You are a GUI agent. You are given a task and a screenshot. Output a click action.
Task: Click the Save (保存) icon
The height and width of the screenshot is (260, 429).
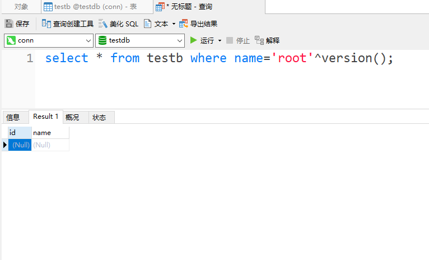click(x=9, y=24)
